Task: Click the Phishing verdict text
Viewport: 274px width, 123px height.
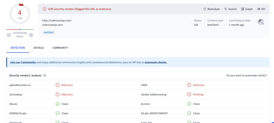Action: (x=198, y=95)
